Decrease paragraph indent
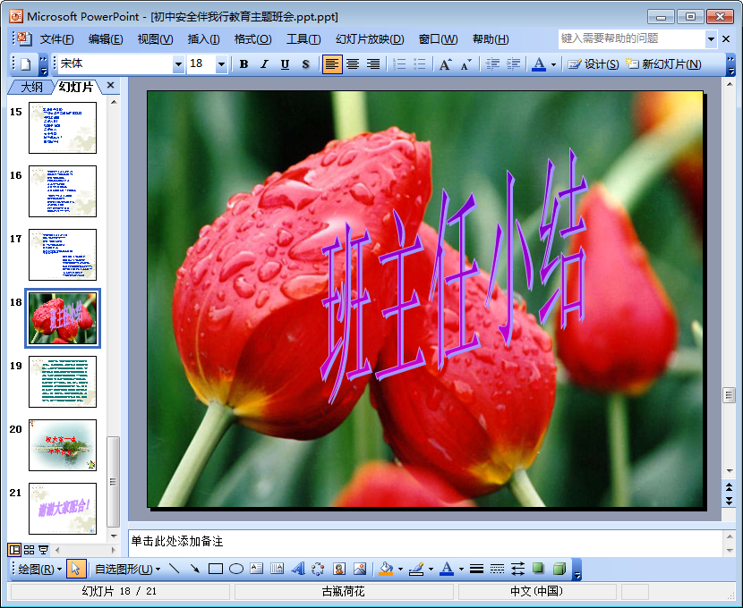The image size is (743, 608). 493,63
